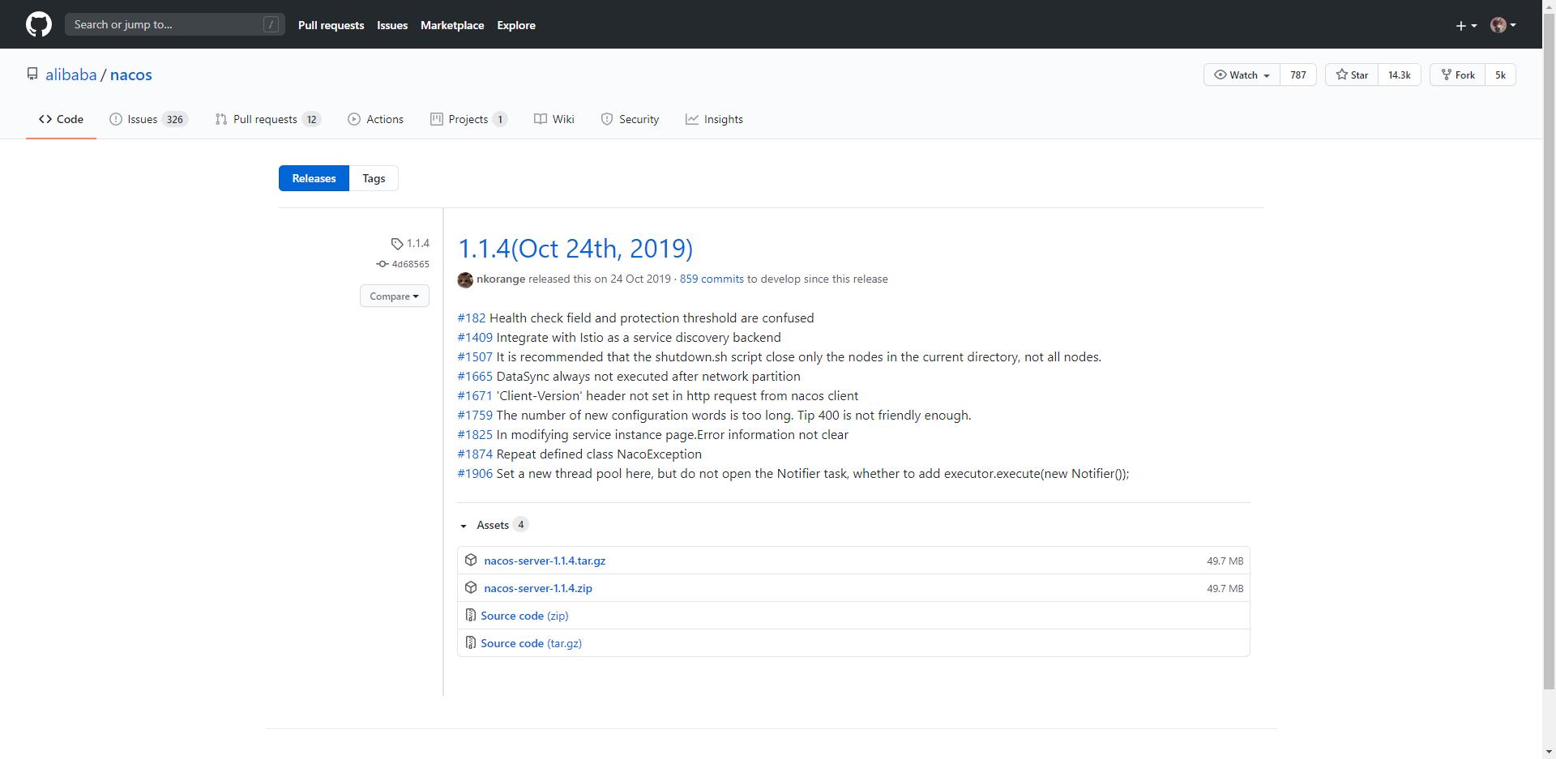Open issue #1874
This screenshot has width=1556, height=759.
475,454
